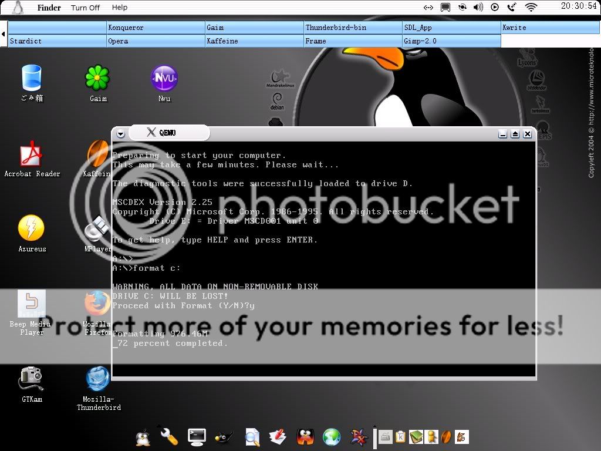The width and height of the screenshot is (601, 451).
Task: Open the Mozilla Firefox desktop icon
Action: [97, 303]
